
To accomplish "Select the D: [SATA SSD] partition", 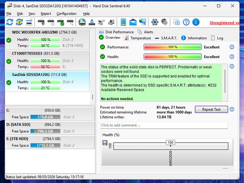I will tap(50, 128).
